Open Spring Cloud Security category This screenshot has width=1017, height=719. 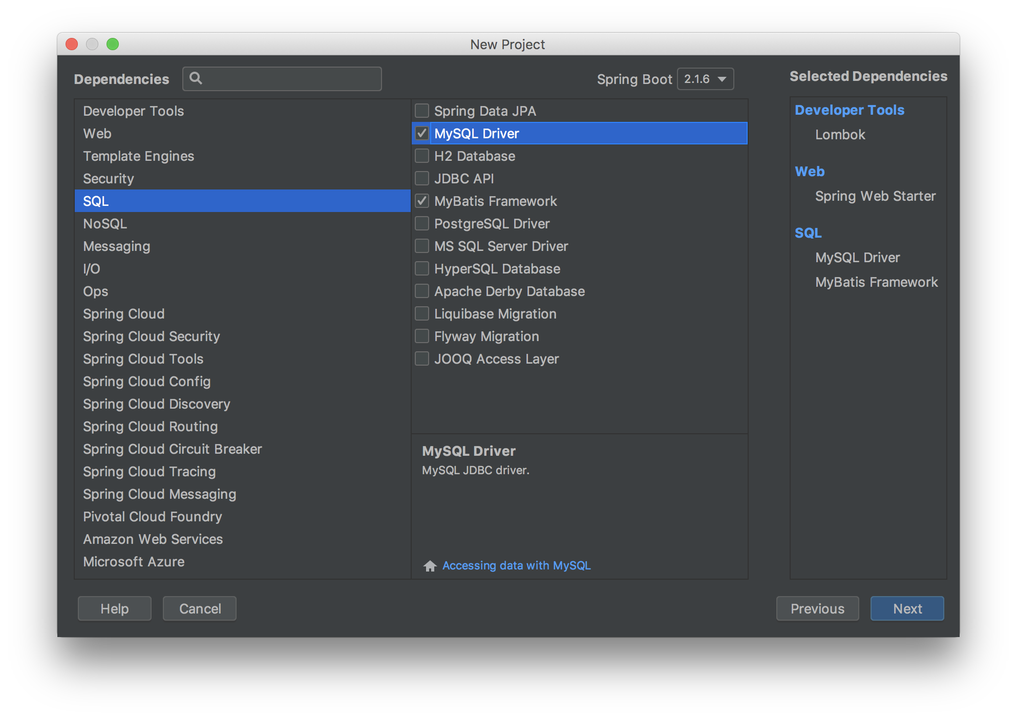click(242, 336)
